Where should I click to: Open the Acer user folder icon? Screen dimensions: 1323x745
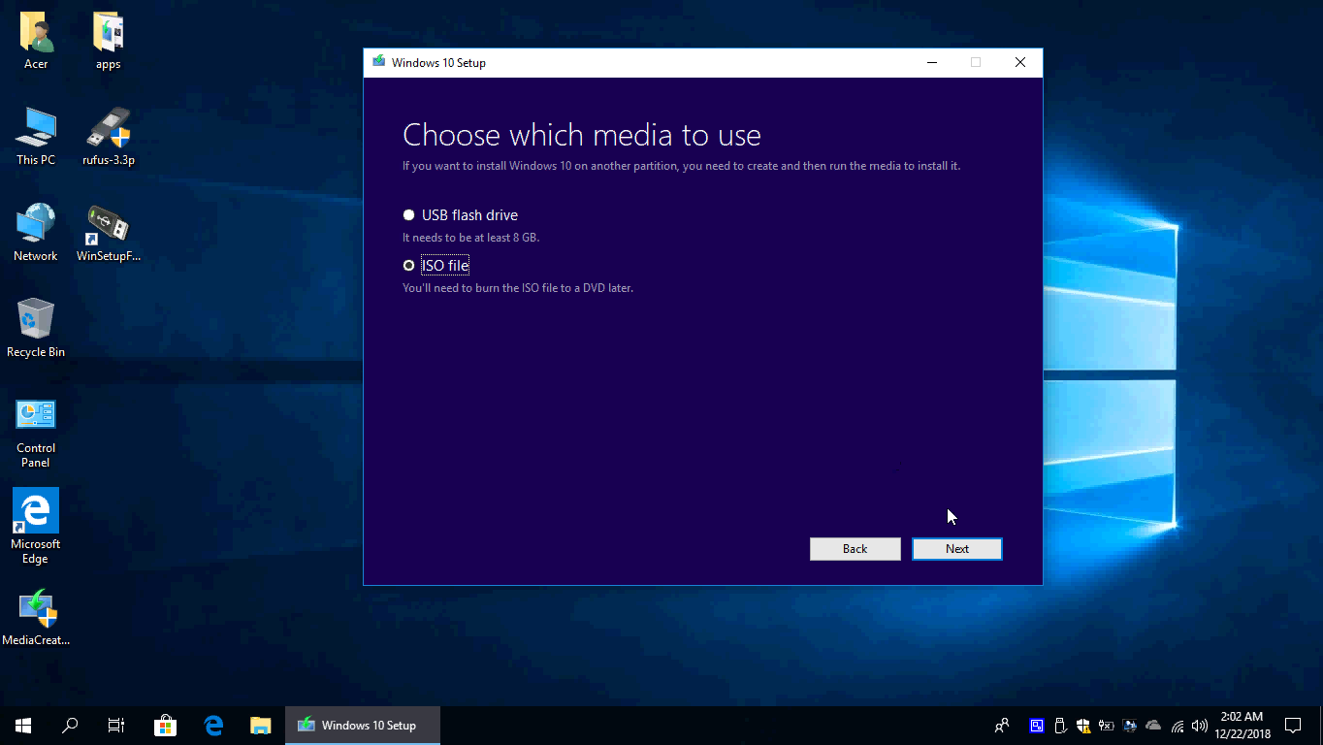coord(36,41)
